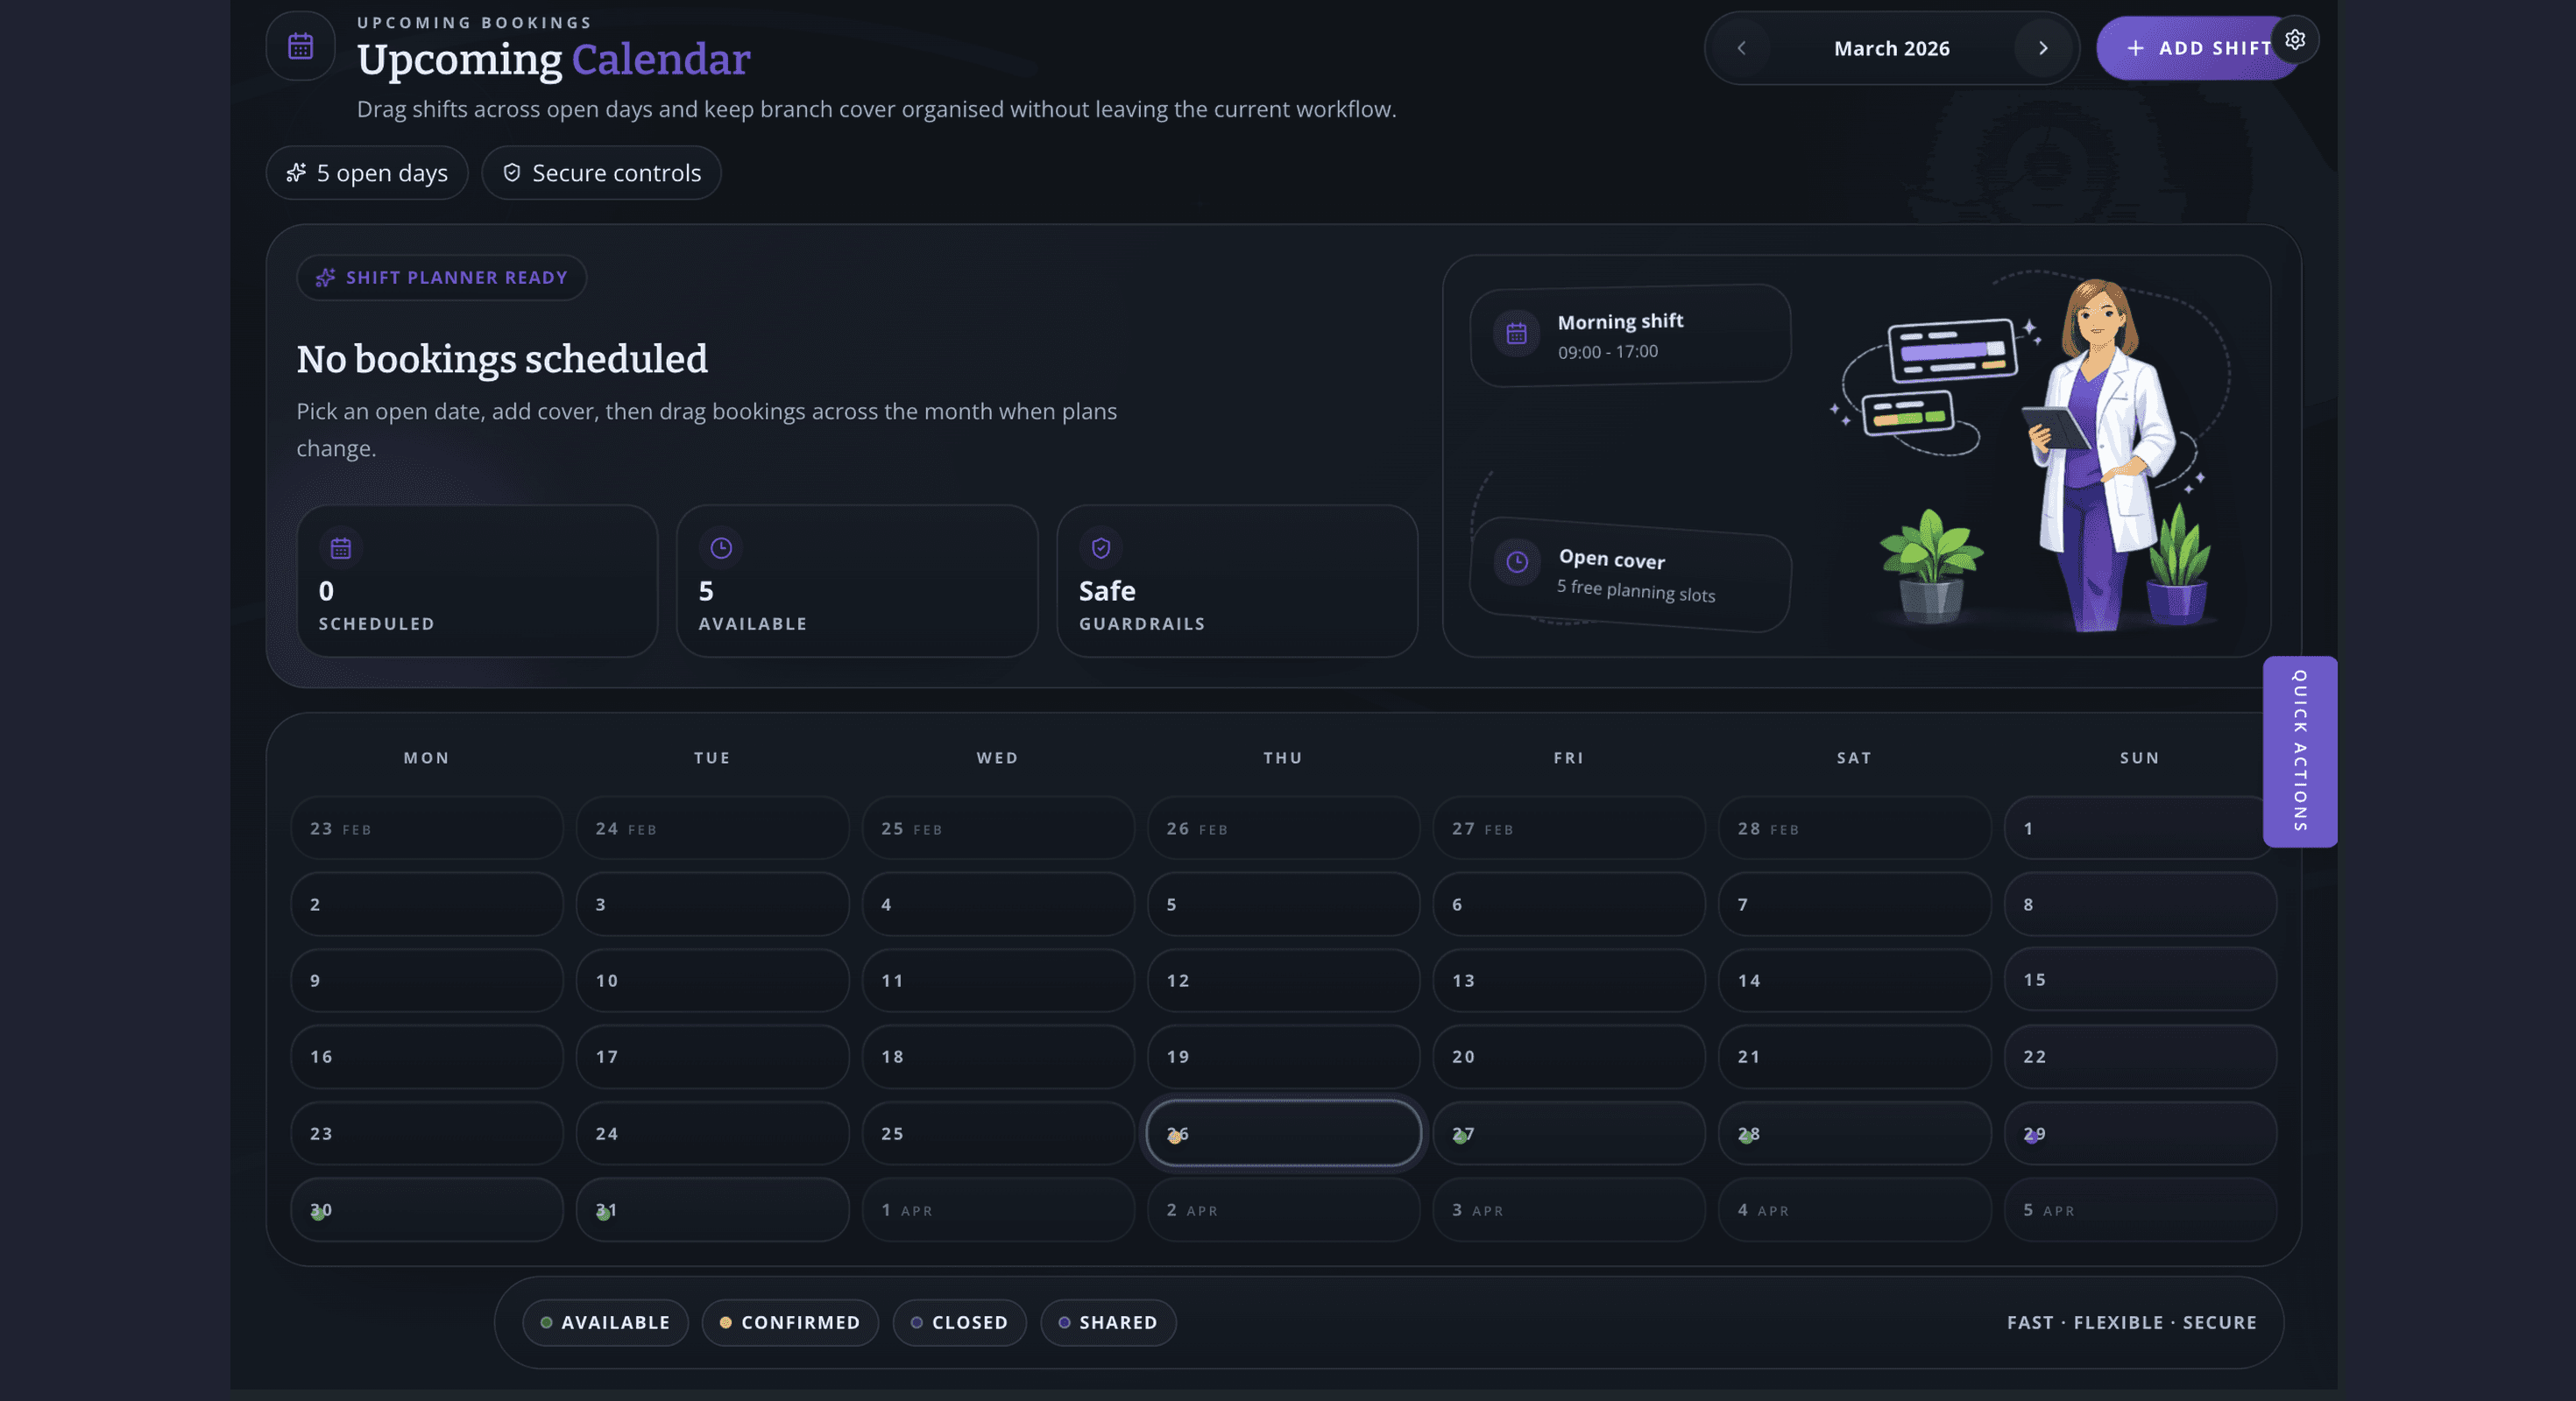
Task: Toggle the Closed legend filter
Action: (959, 1322)
